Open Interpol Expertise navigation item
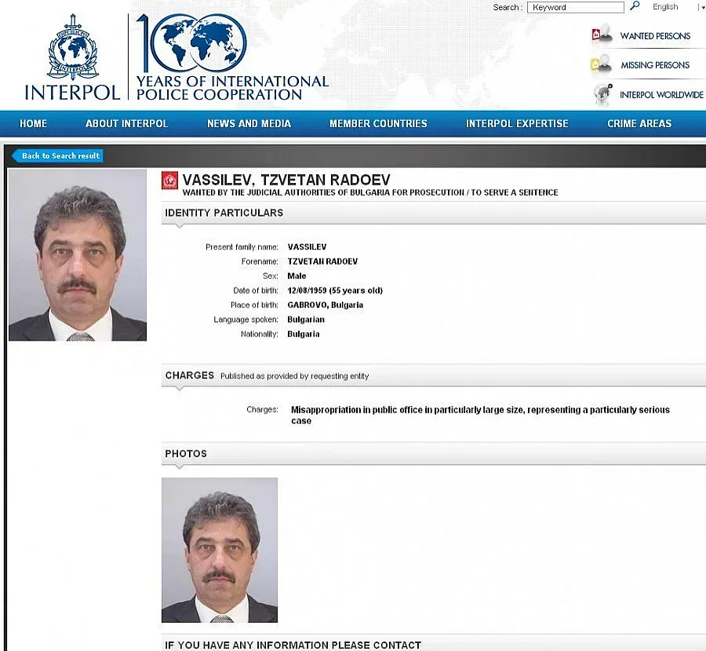 point(517,123)
